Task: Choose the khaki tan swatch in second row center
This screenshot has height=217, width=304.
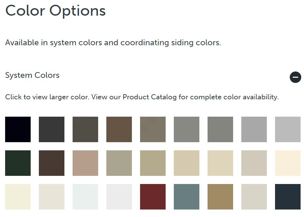Action: [153, 163]
